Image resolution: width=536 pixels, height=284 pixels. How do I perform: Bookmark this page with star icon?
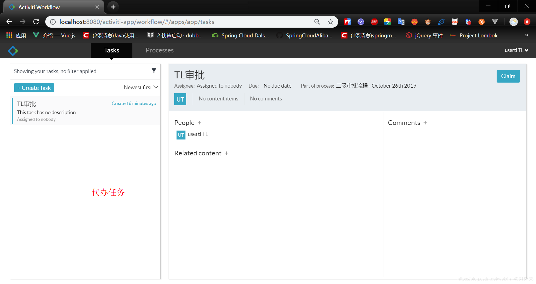330,22
